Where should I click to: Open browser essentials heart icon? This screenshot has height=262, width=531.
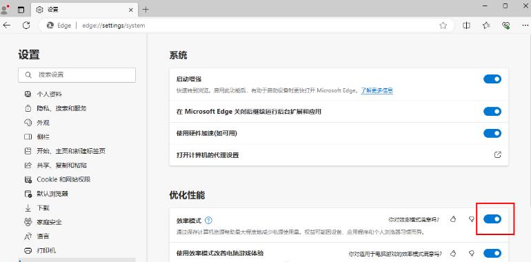coord(506,26)
